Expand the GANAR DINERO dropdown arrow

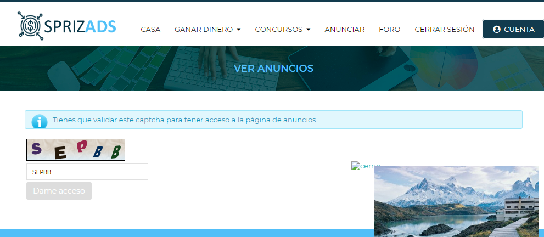[x=239, y=30]
